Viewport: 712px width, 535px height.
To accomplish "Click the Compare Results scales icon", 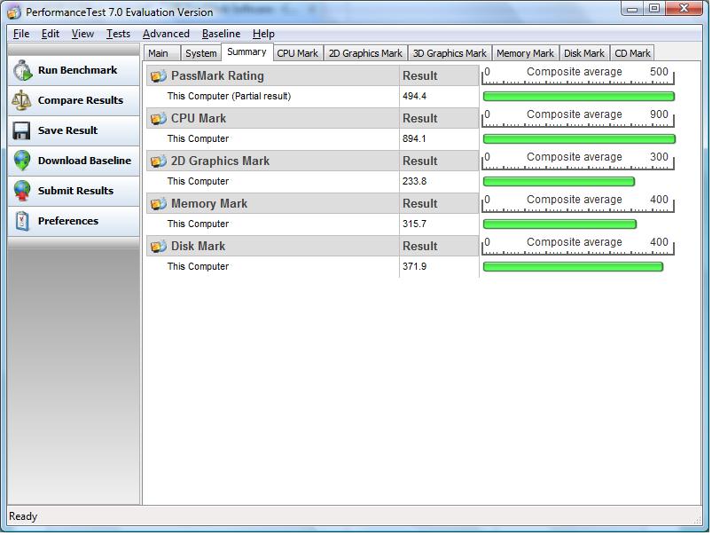I will 22,100.
